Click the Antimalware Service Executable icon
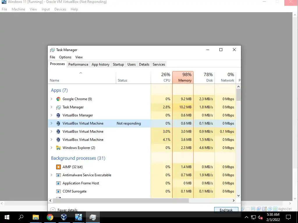The width and height of the screenshot is (298, 223). 58,175
